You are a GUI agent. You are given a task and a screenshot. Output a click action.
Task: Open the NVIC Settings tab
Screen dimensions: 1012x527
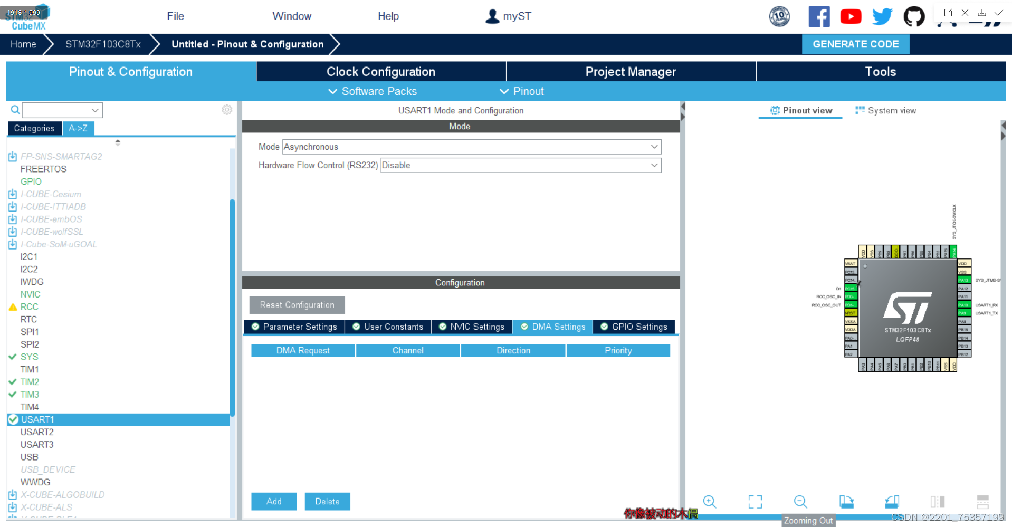(472, 327)
